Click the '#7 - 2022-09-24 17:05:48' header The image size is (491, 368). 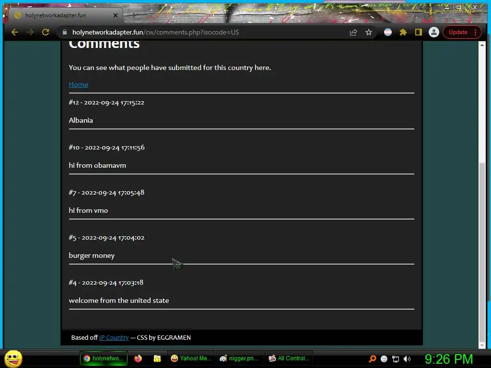point(106,193)
